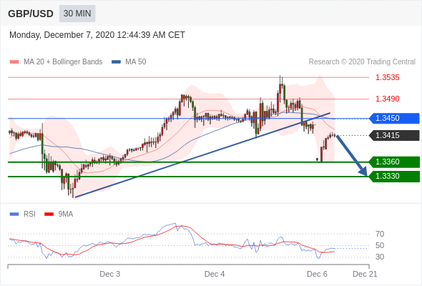Image resolution: width=422 pixels, height=286 pixels.
Task: Click the Dec 21 date marker
Action: 365,274
